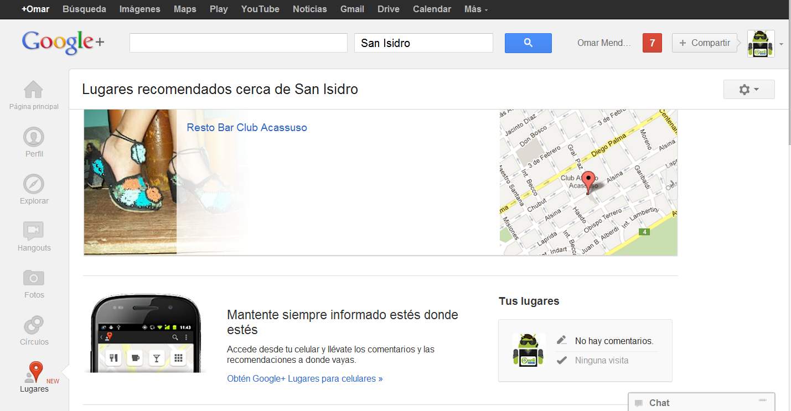Click the Tus lugares heading
791x411 pixels.
(x=529, y=301)
